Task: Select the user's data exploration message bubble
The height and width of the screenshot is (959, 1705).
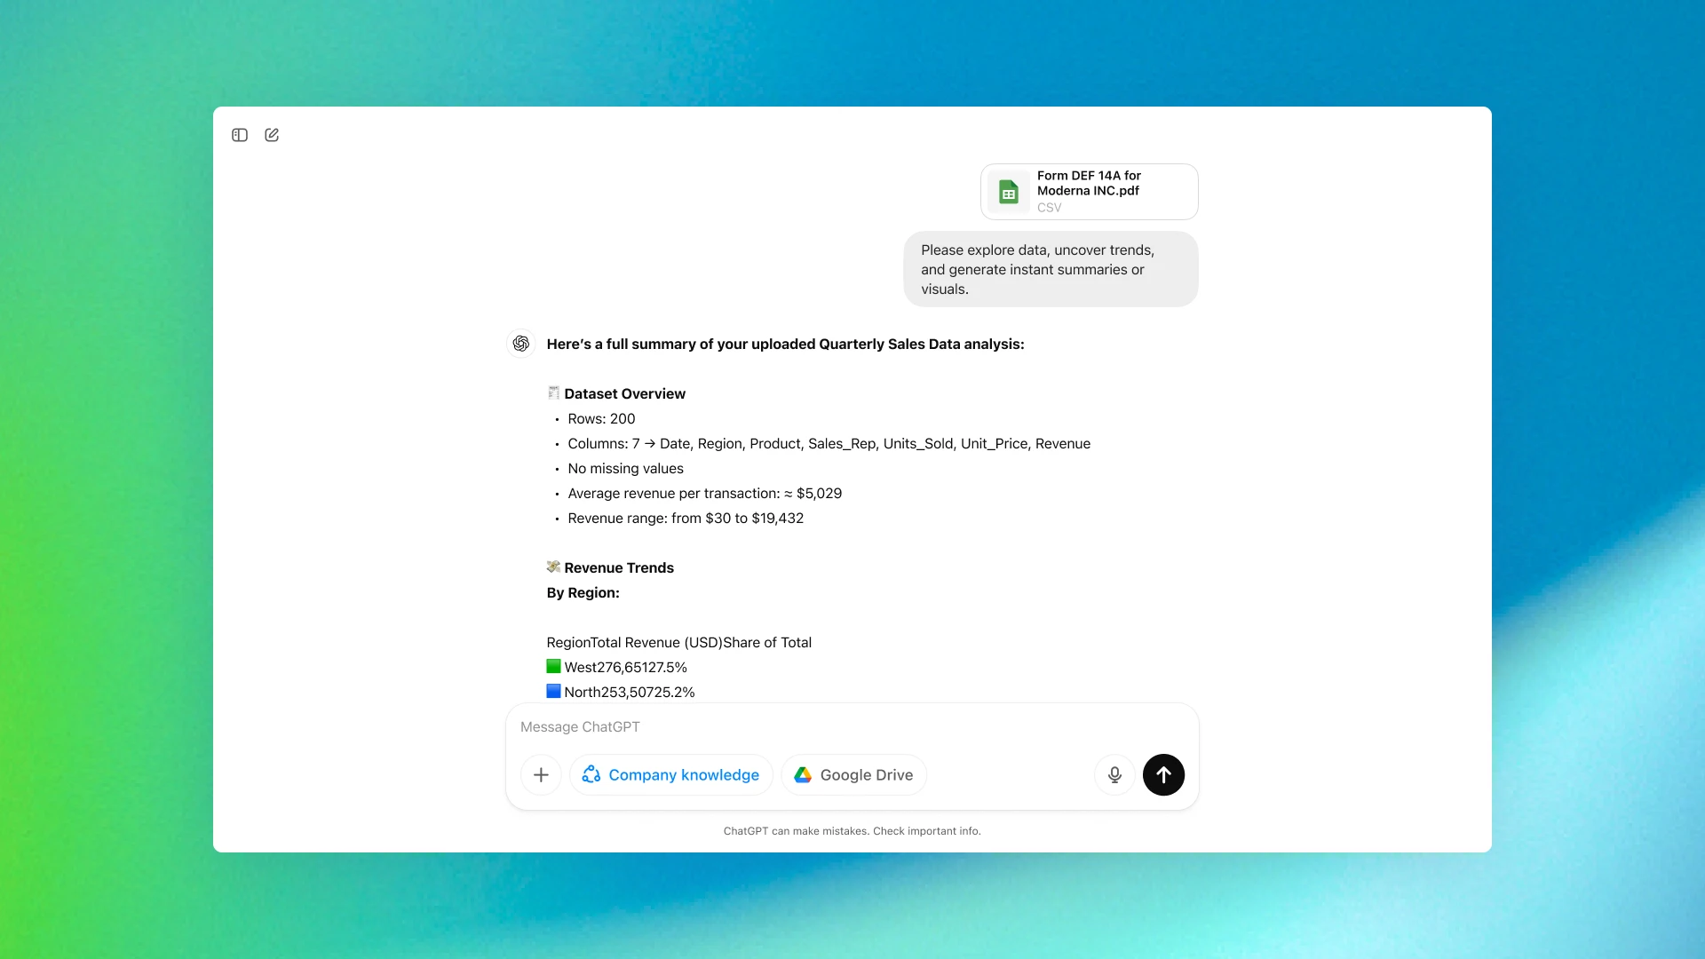Action: [x=1050, y=269]
